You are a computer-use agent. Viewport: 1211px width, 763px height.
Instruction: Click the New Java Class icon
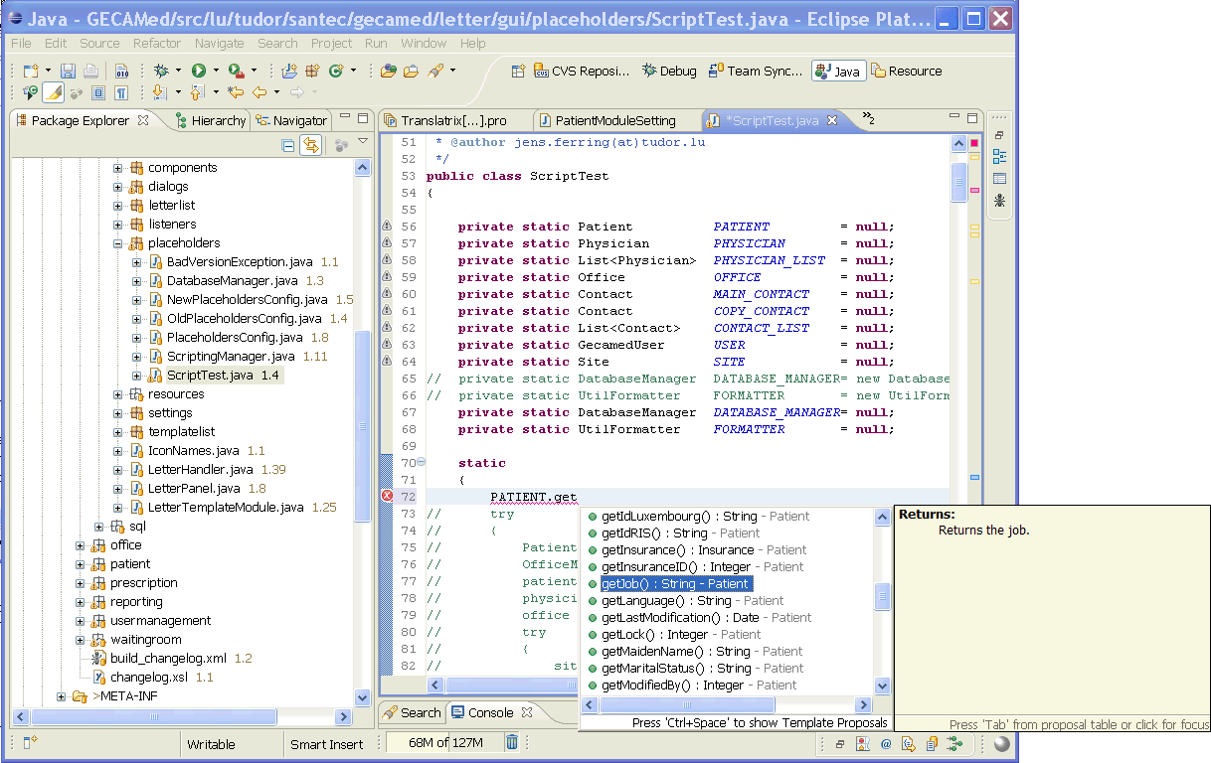coord(337,71)
